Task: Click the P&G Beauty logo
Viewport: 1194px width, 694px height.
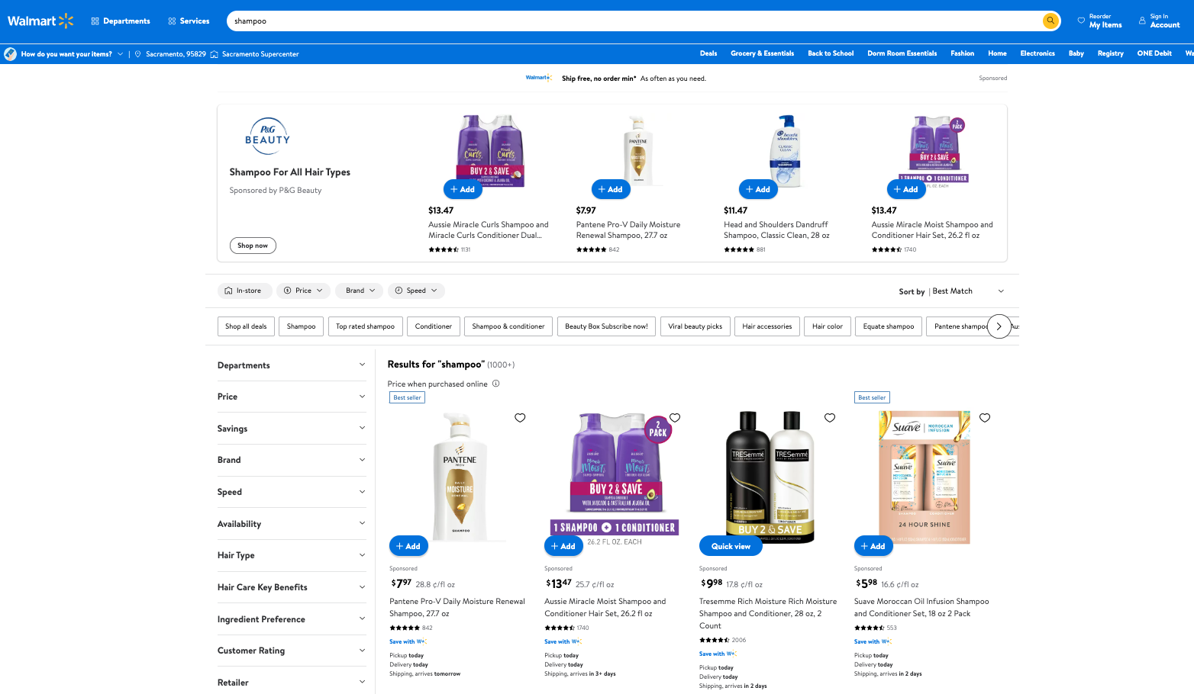Action: pos(267,134)
